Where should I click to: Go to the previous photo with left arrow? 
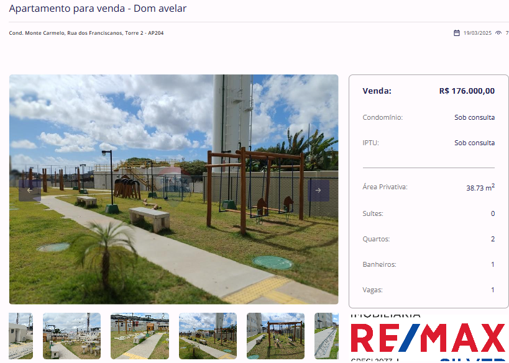[30, 190]
